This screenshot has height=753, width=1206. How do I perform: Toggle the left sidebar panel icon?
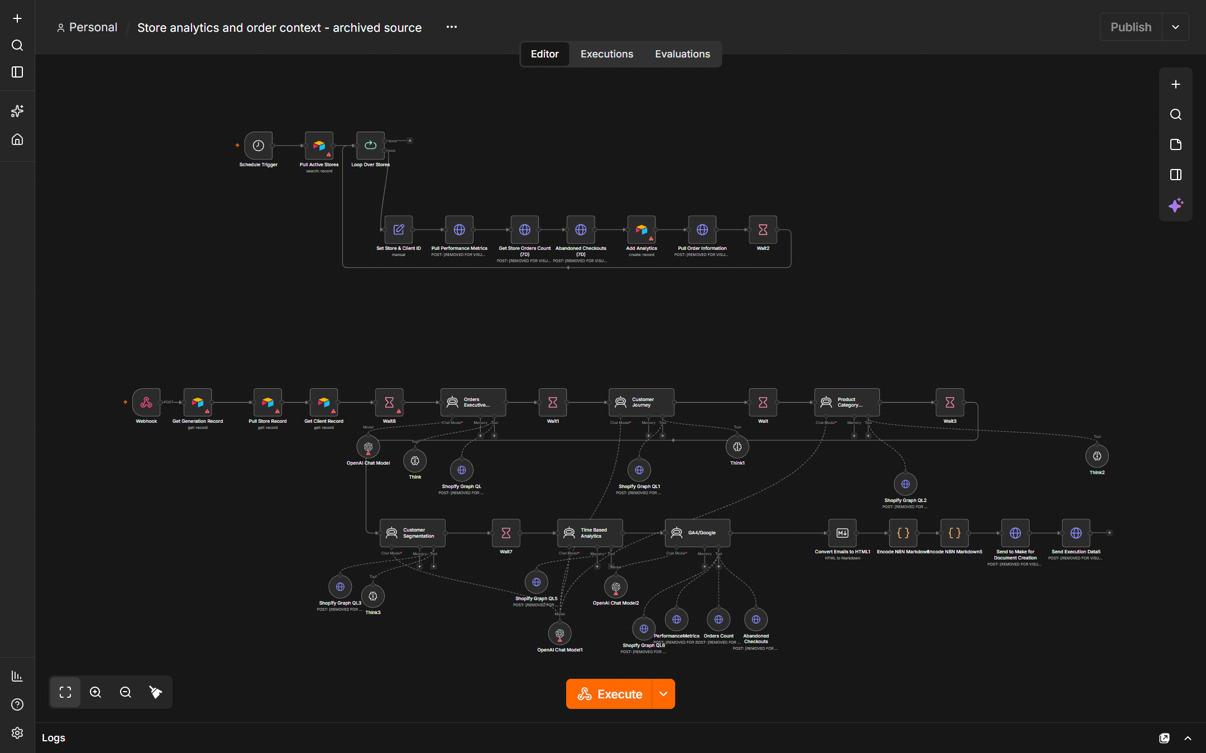pyautogui.click(x=17, y=72)
